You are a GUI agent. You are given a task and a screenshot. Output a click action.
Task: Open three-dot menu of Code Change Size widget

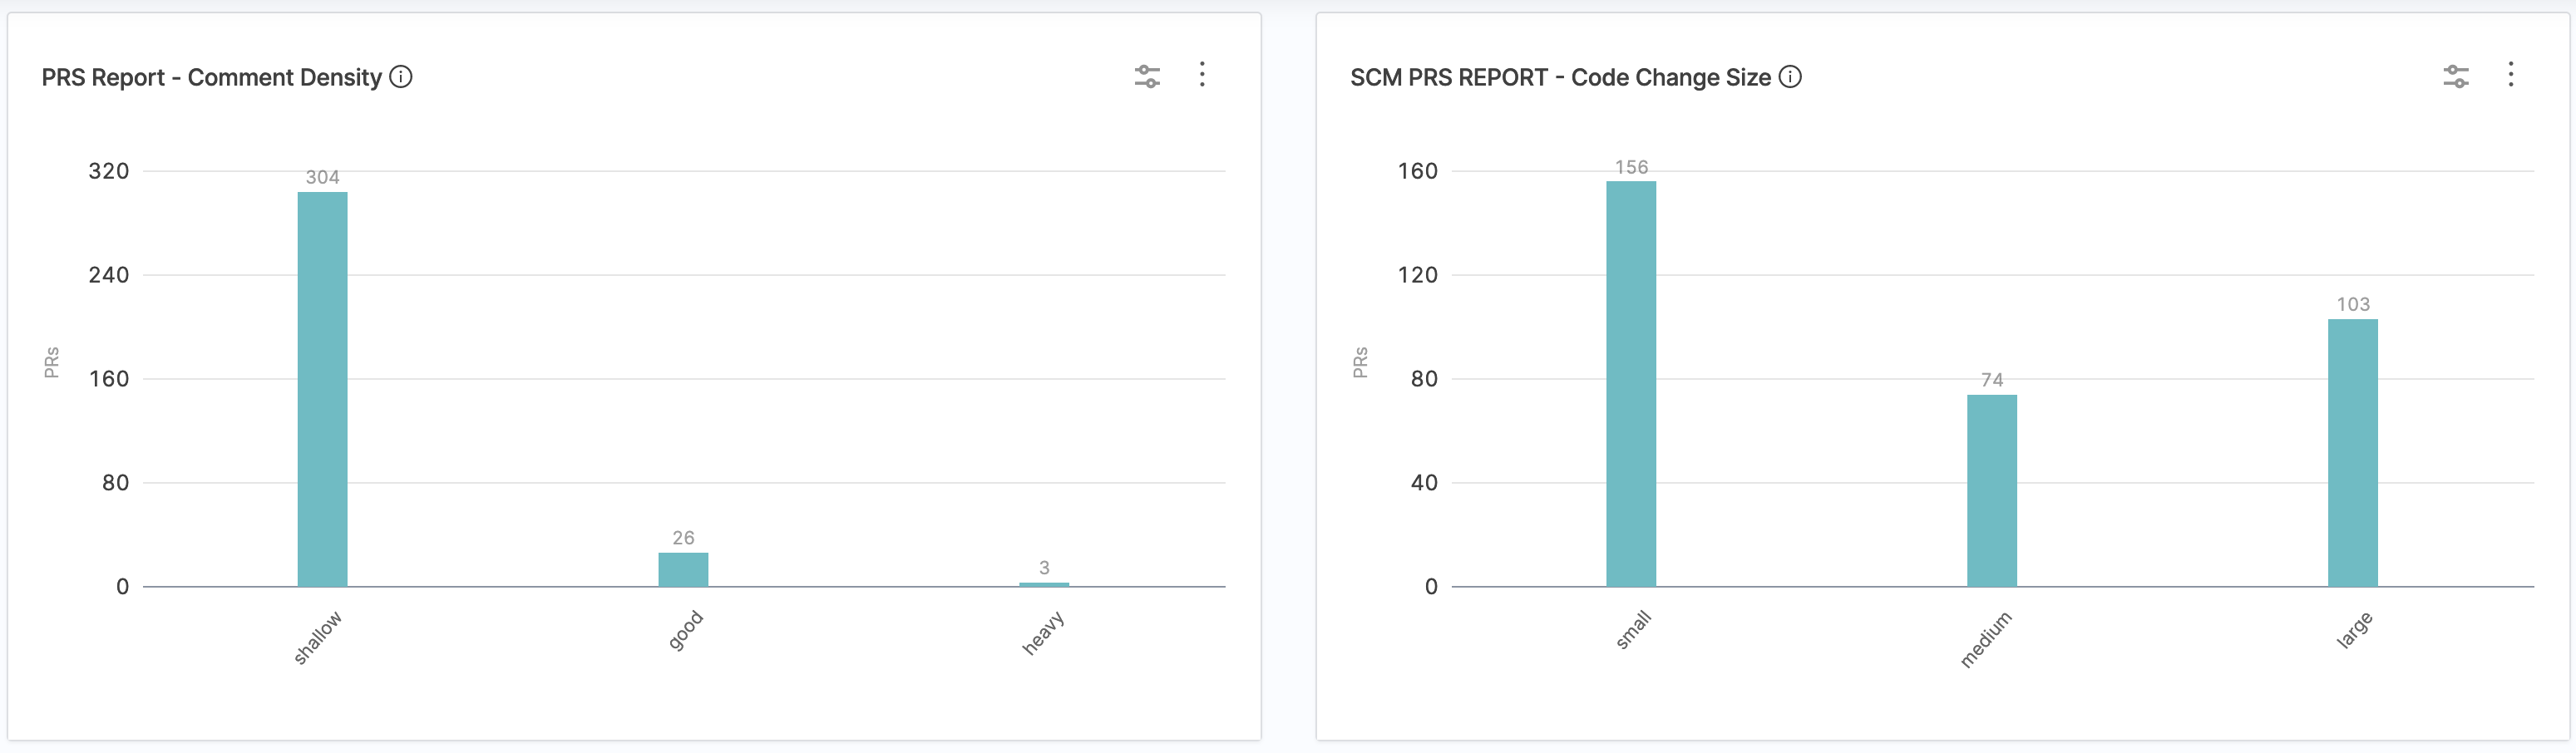point(2510,75)
